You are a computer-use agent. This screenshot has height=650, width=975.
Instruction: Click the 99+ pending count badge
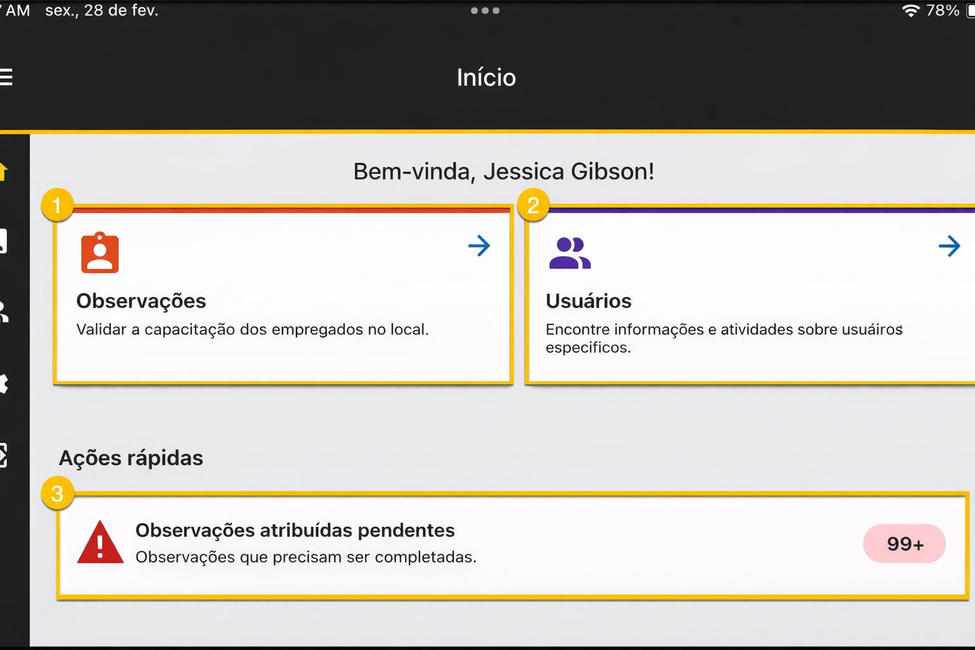pos(904,544)
